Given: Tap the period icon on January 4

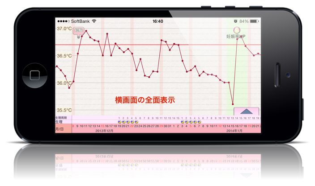Looking at the screenshot, I should [x=187, y=122].
